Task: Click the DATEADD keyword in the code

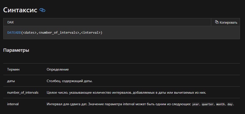Action: point(14,33)
